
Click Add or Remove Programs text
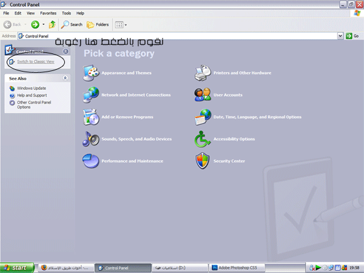tap(127, 117)
